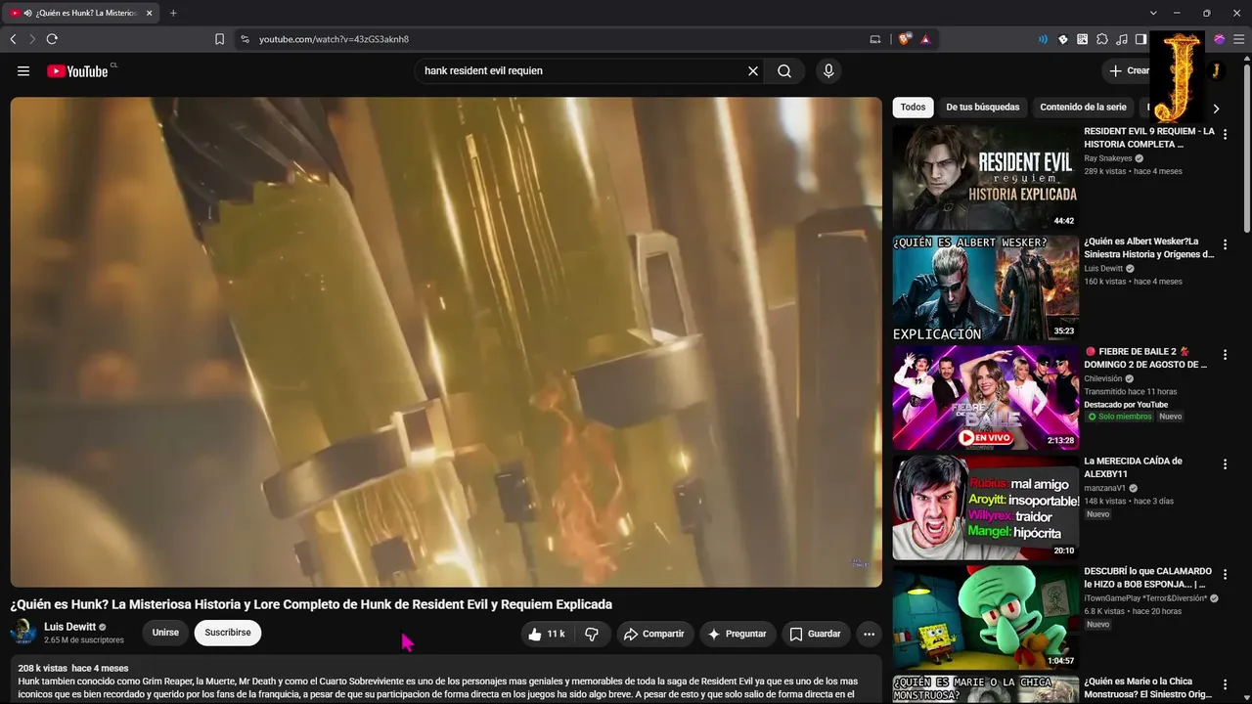This screenshot has width=1252, height=704.
Task: Open Brave Rewards triangle icon
Action: tap(925, 39)
